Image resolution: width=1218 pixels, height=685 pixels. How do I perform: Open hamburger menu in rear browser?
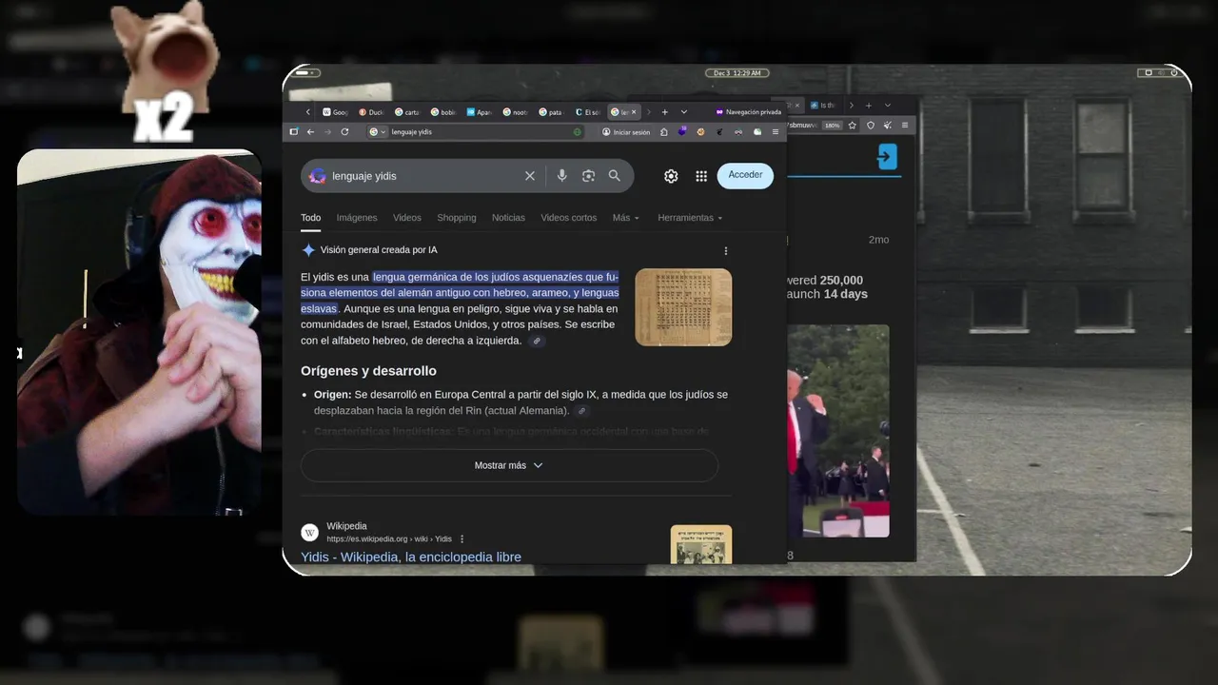pyautogui.click(x=904, y=125)
